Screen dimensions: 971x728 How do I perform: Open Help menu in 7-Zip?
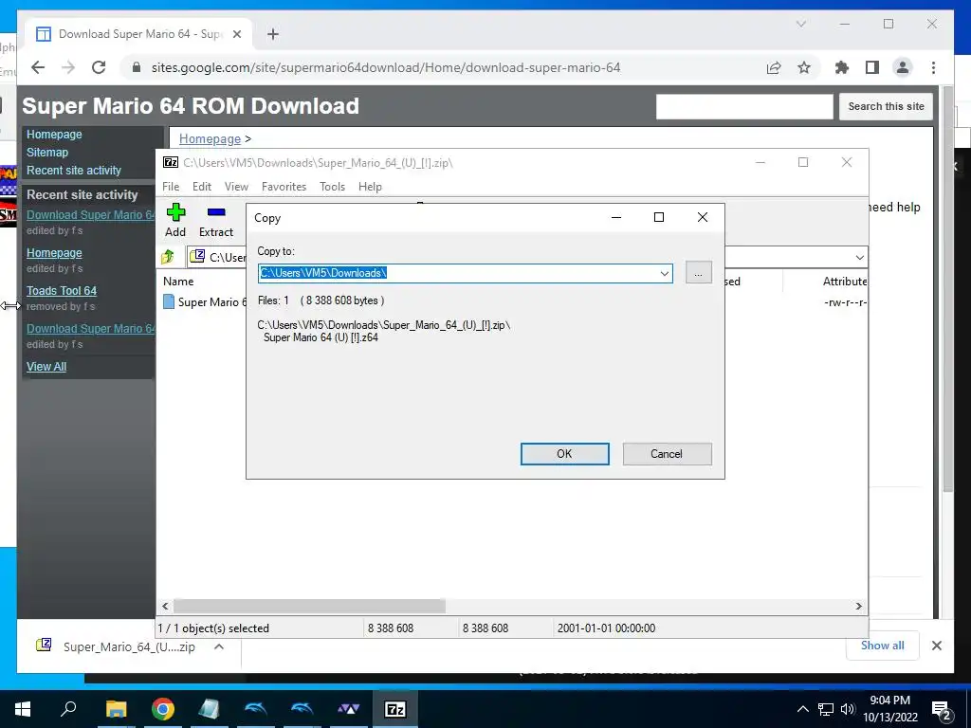(370, 187)
